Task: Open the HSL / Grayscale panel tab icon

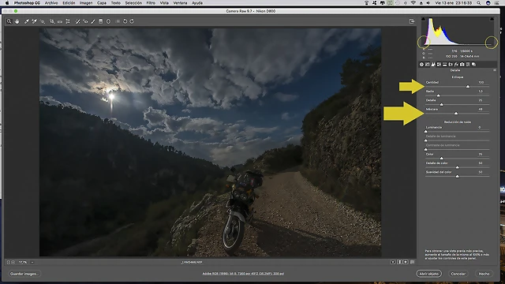Action: (439, 65)
